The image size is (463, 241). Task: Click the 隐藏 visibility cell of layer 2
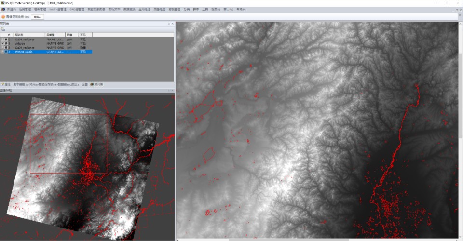point(83,48)
